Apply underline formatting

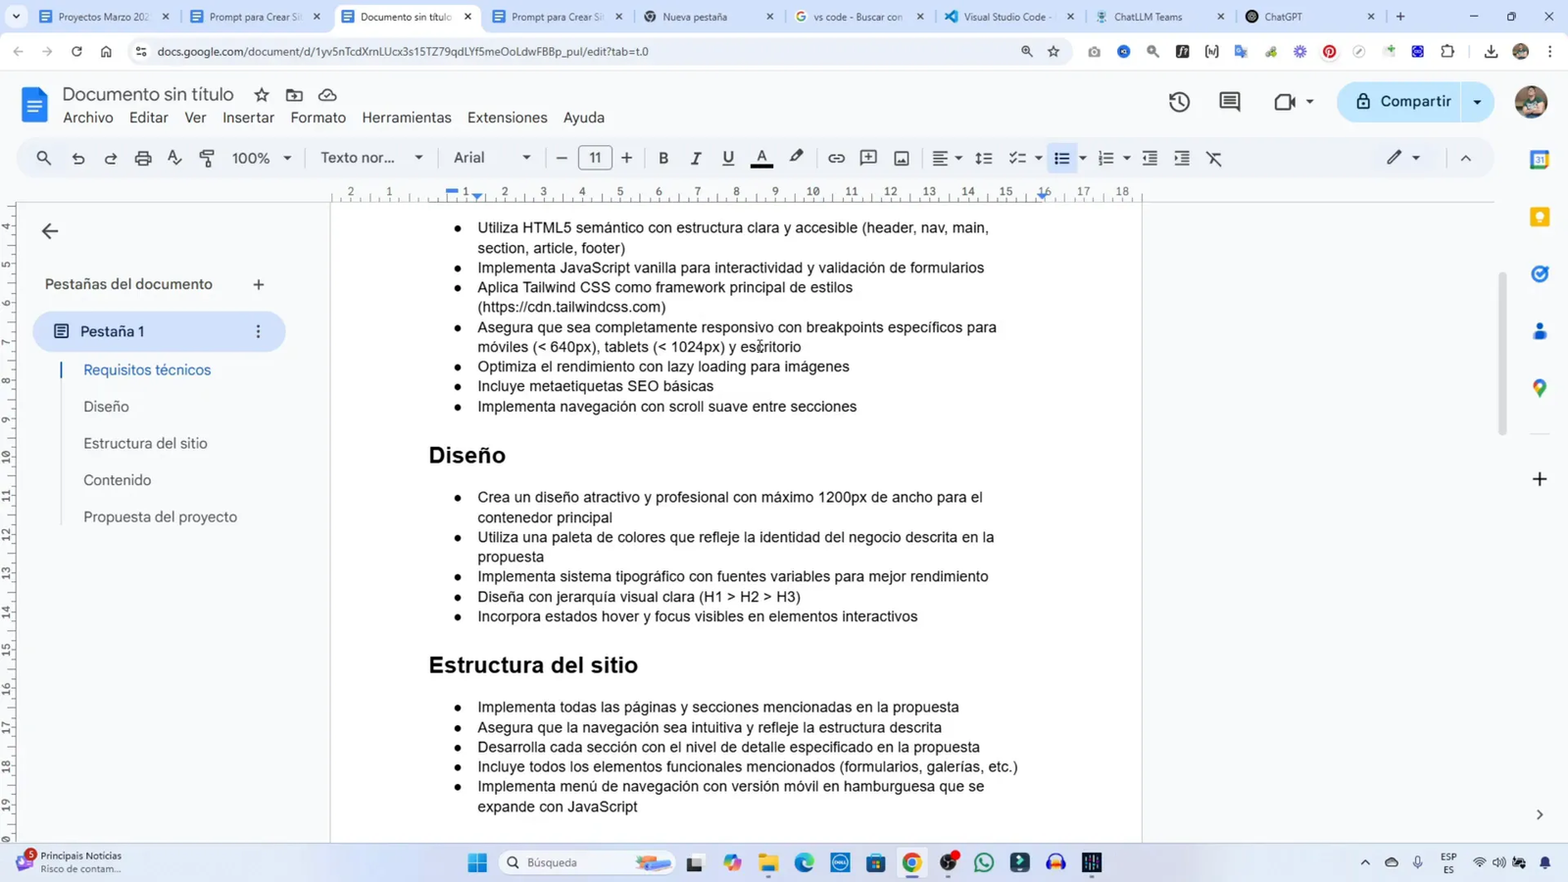(x=727, y=158)
